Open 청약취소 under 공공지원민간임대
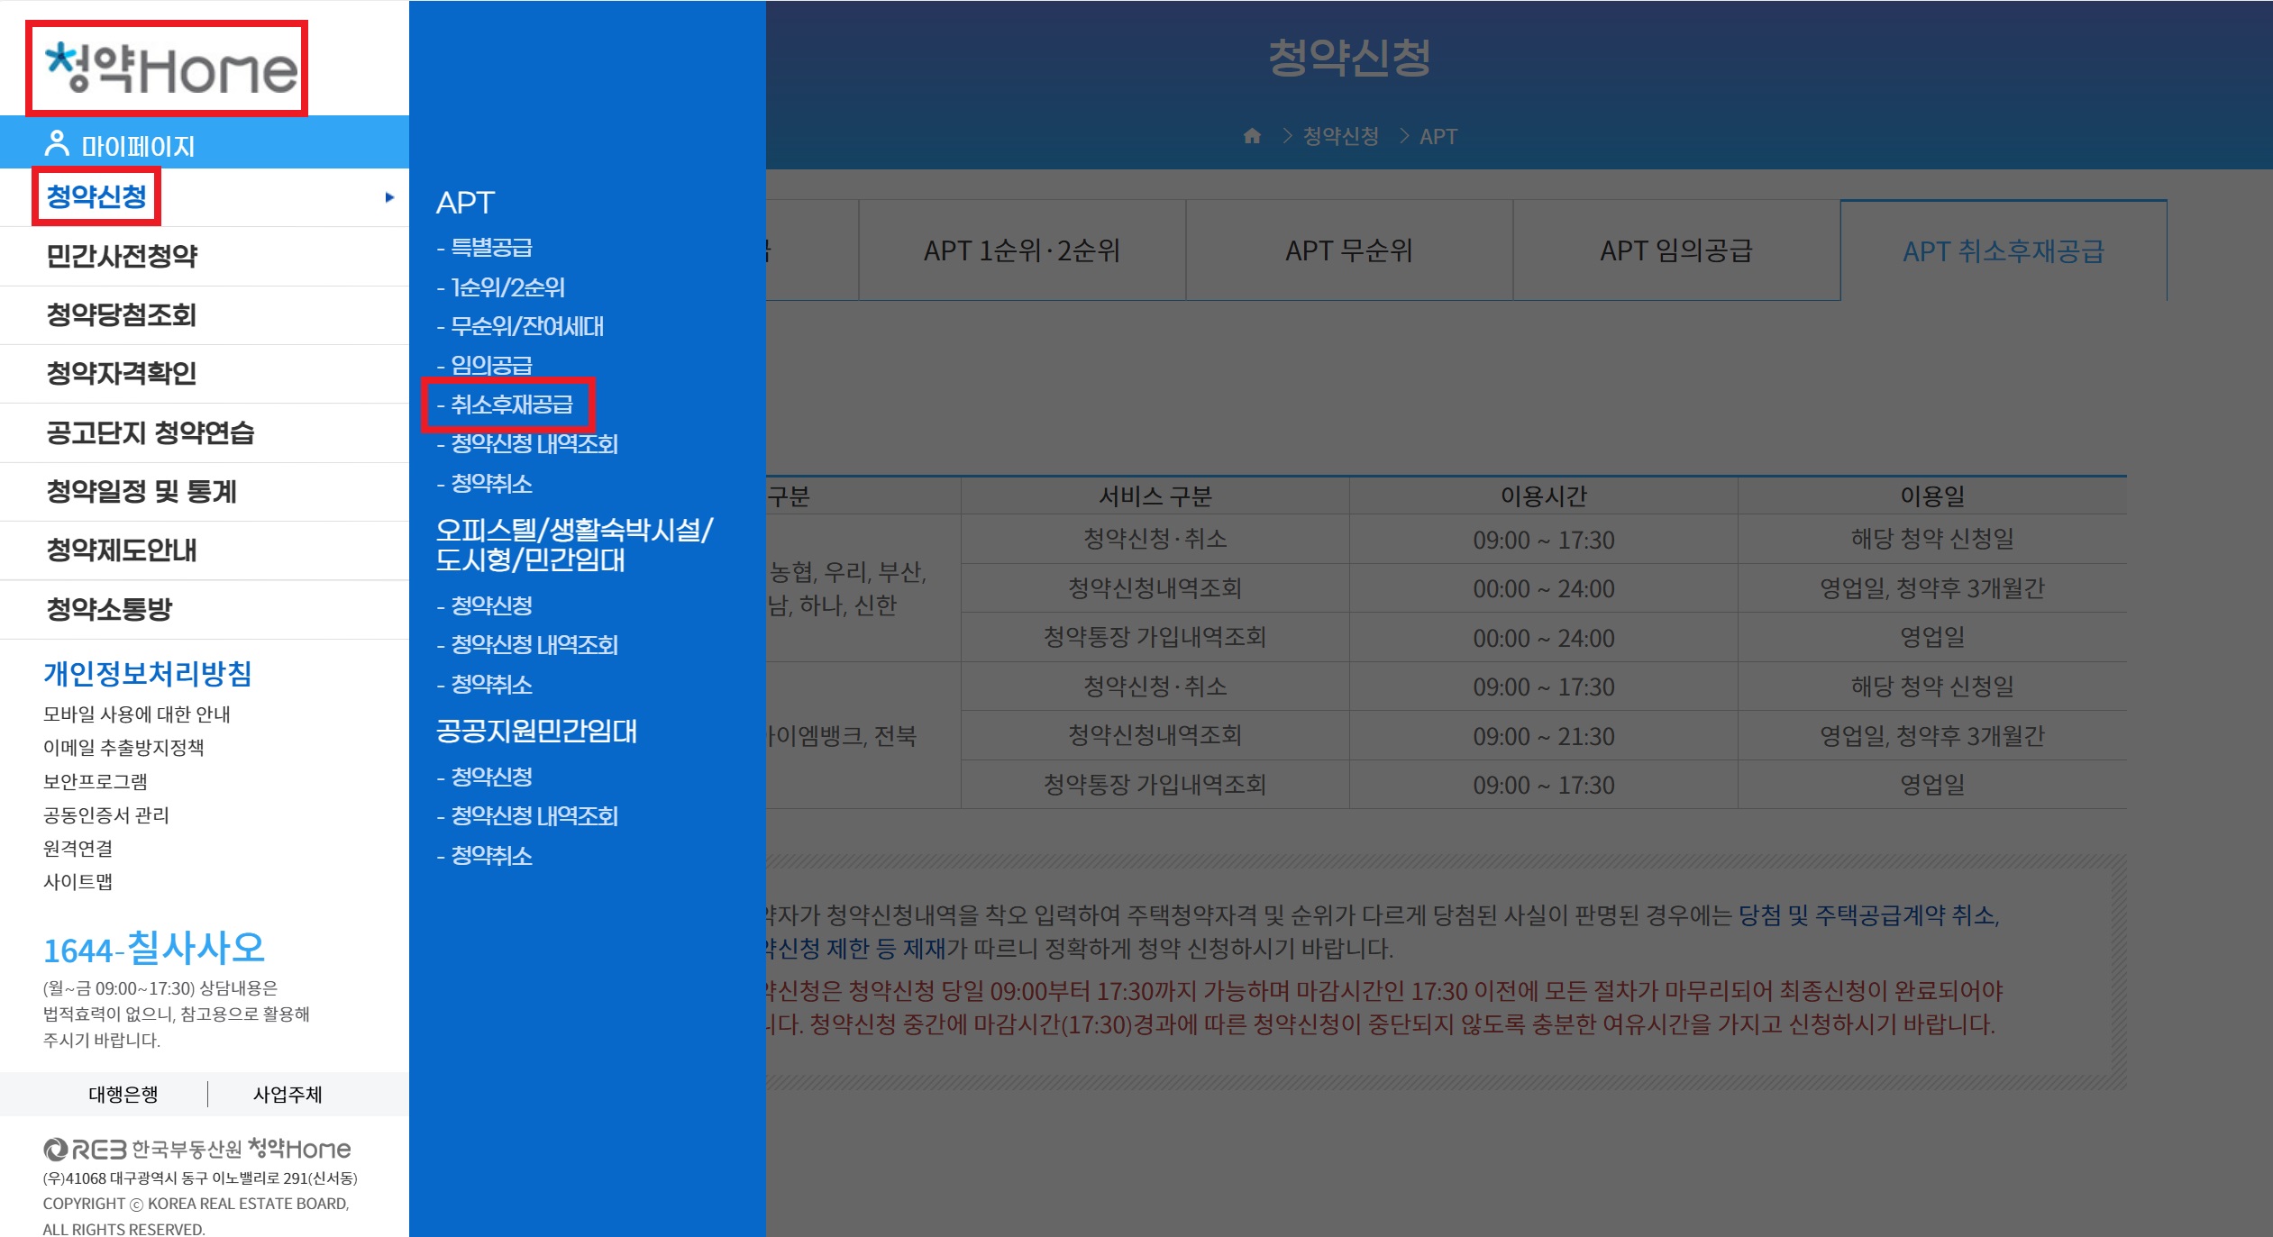The width and height of the screenshot is (2273, 1237). 490,855
